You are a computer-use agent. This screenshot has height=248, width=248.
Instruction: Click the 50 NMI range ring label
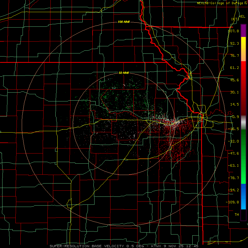pos(124,73)
